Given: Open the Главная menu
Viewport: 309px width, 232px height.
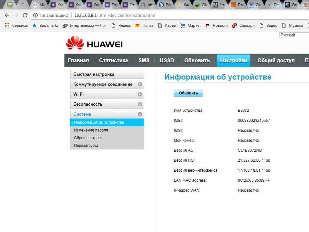Looking at the screenshot, I should (78, 60).
